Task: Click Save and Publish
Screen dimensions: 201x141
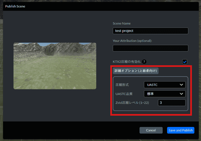Action: (181, 130)
